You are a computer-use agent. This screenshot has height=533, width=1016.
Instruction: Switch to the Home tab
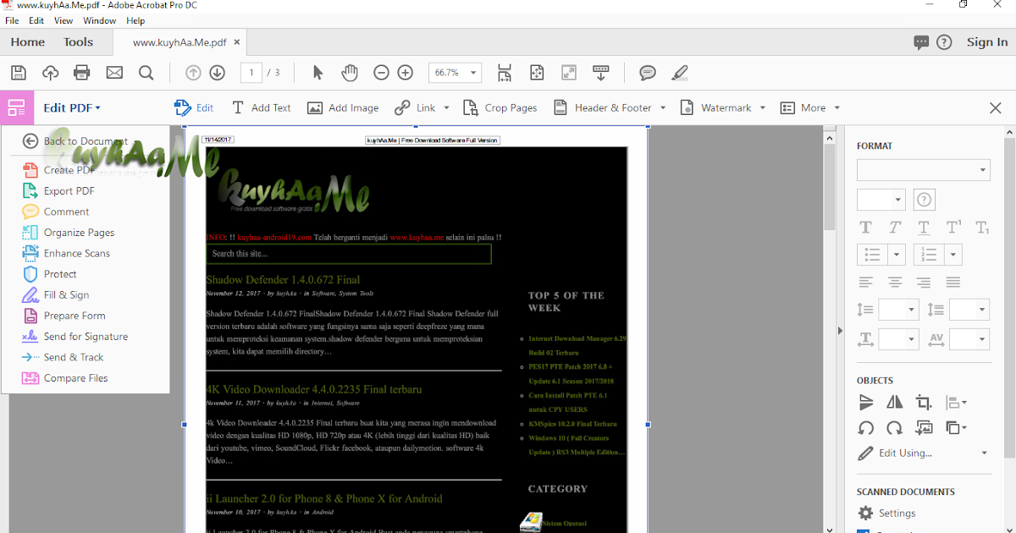pyautogui.click(x=28, y=42)
